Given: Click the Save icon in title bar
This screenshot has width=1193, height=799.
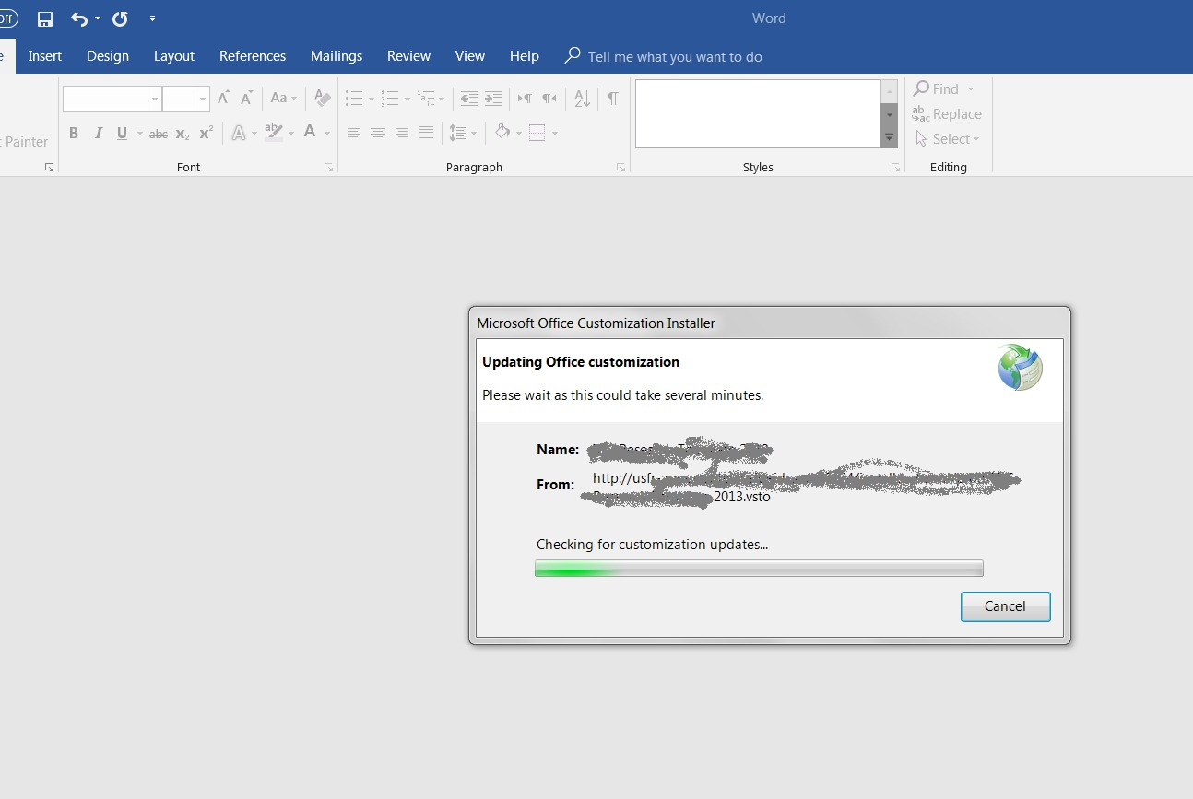Looking at the screenshot, I should point(45,18).
